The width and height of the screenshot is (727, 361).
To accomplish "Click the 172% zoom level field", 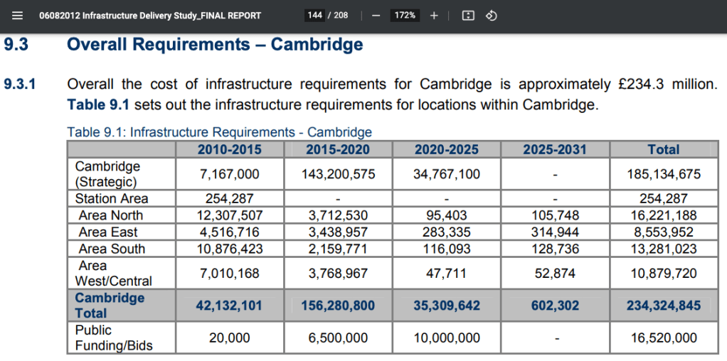I will (405, 15).
